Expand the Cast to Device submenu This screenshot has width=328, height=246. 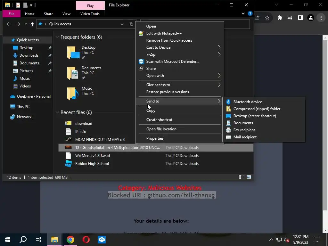[179, 47]
